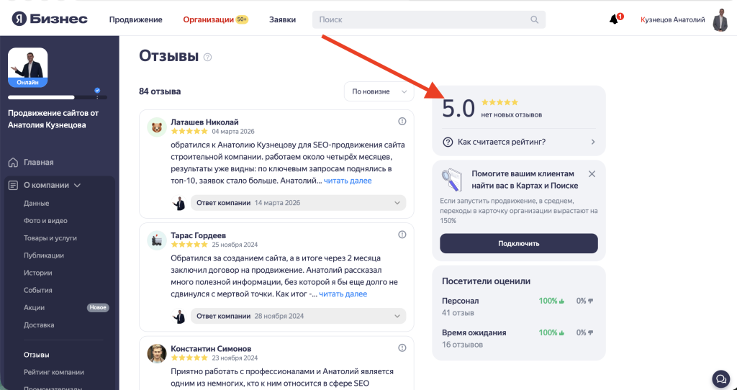Click help question icon next to Отзывы heading

[208, 58]
